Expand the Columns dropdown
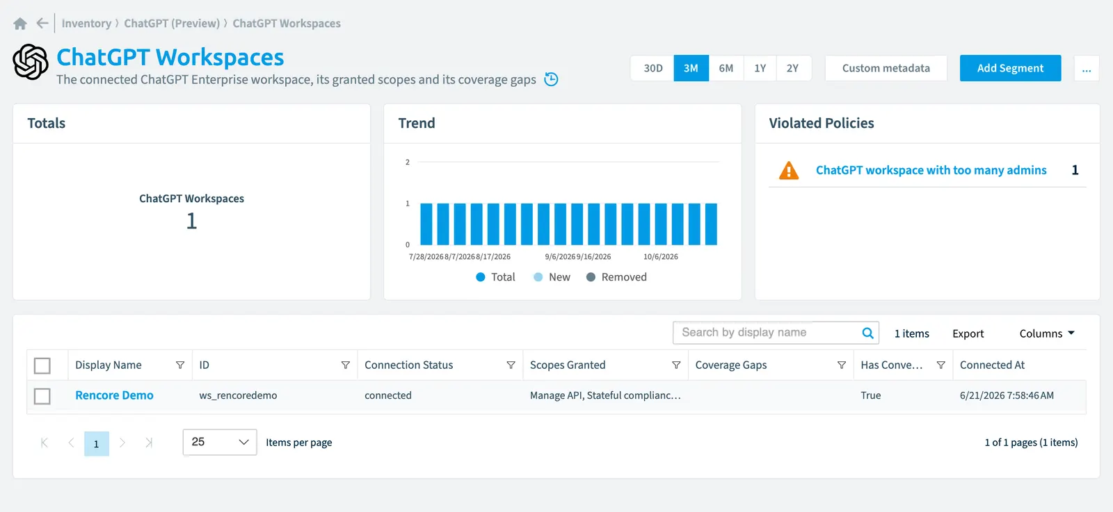Viewport: 1113px width, 512px height. (x=1047, y=333)
